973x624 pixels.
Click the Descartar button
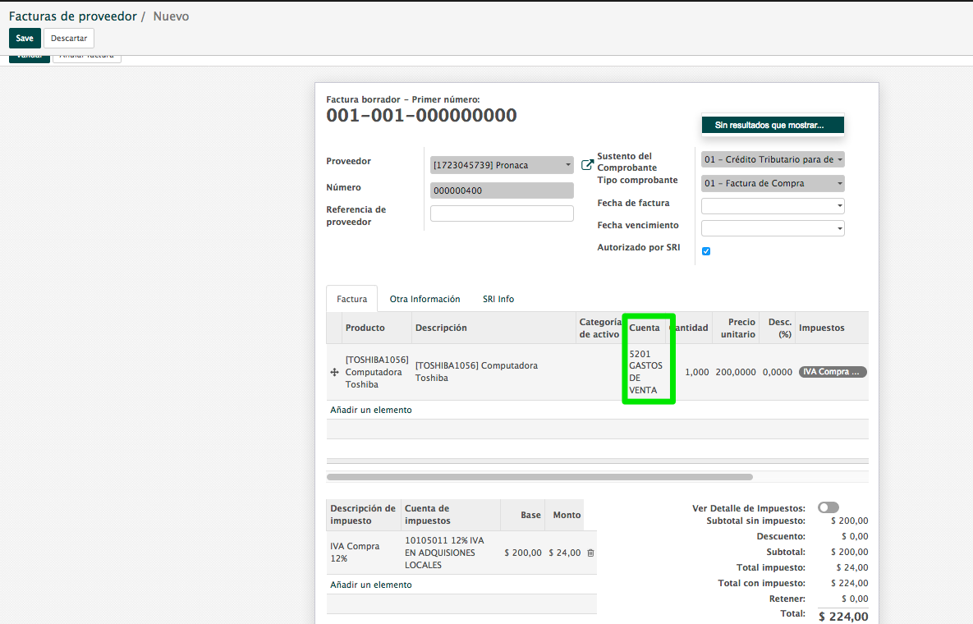69,38
